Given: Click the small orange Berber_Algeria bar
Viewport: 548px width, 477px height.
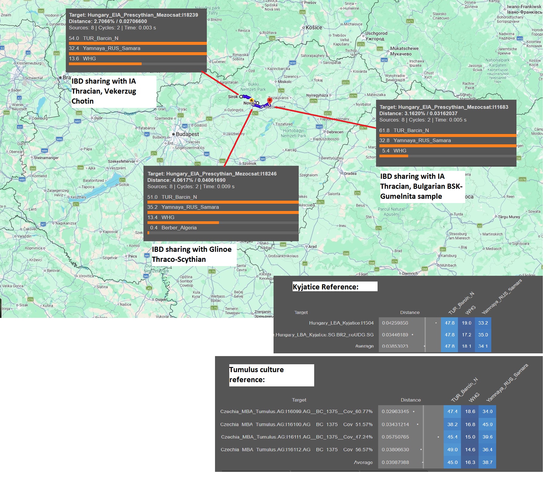Looking at the screenshot, I should pyautogui.click(x=148, y=233).
